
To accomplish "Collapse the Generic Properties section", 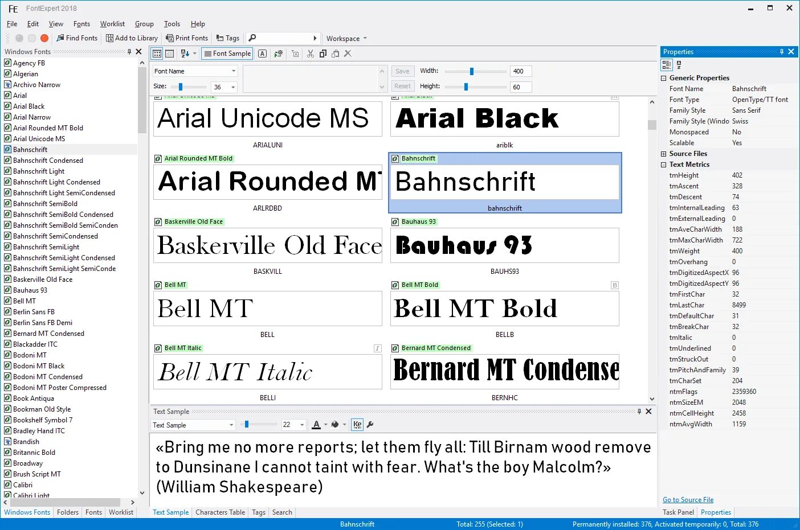I will tap(663, 78).
